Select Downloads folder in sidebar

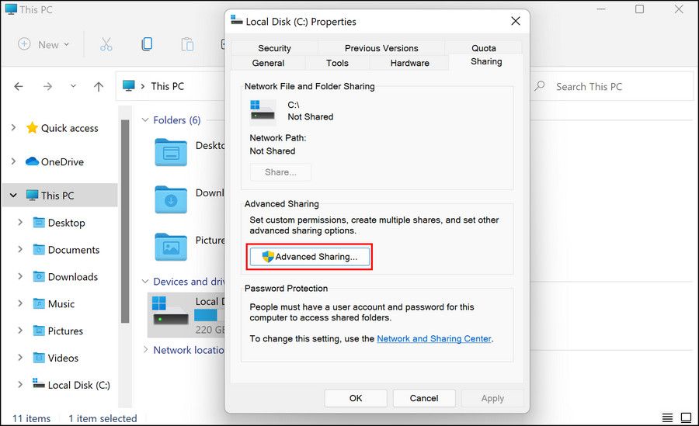pyautogui.click(x=66, y=277)
